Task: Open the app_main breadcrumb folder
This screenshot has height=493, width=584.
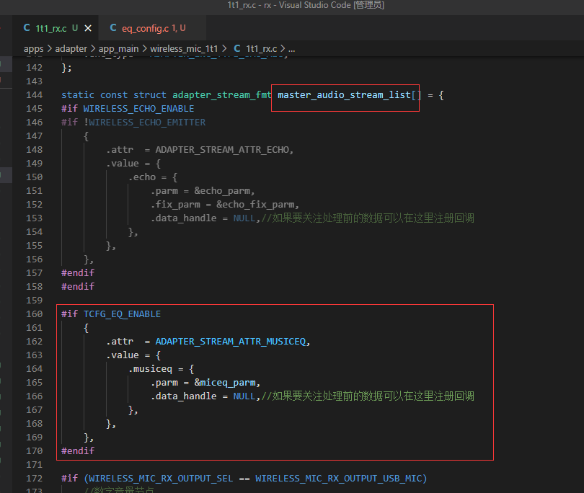Action: pyautogui.click(x=118, y=49)
